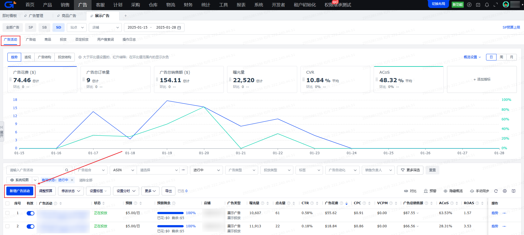Open the 广告自动化 dropdown
This screenshot has width=524, height=235.
[x=342, y=170]
